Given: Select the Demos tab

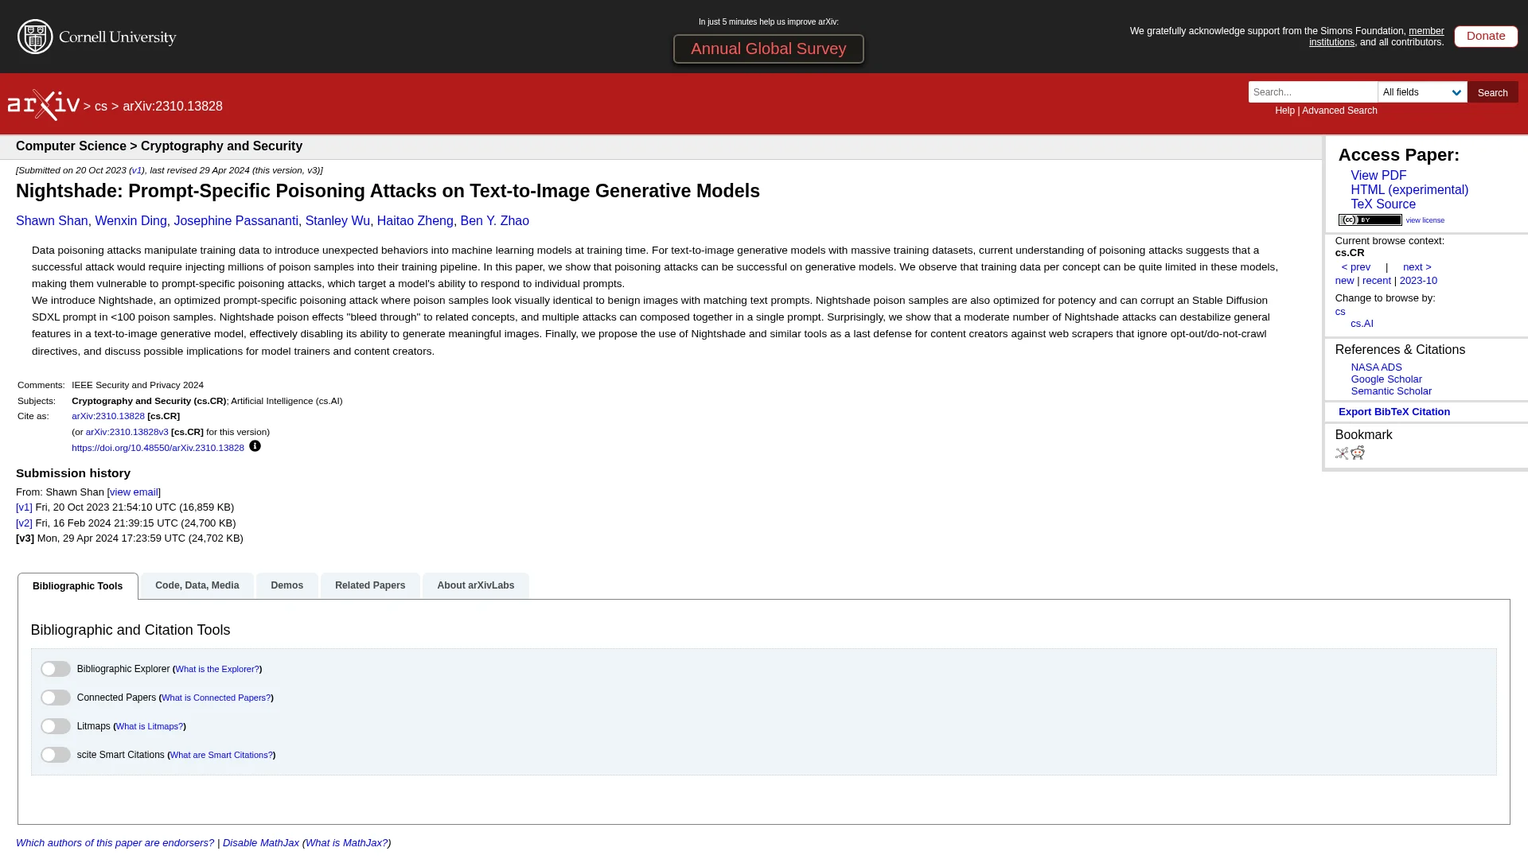Looking at the screenshot, I should coord(286,585).
